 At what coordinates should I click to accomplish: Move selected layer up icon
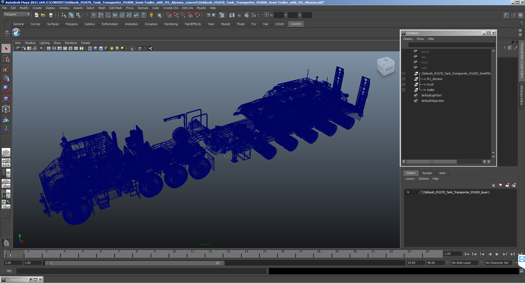pyautogui.click(x=493, y=185)
